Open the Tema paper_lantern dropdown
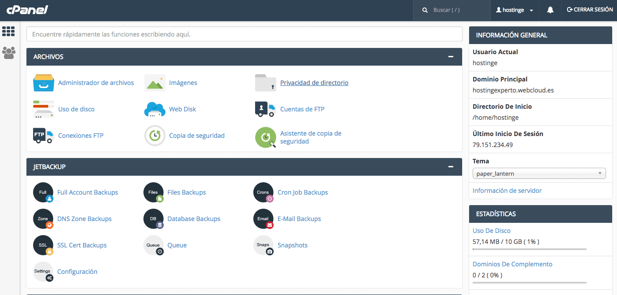 click(x=539, y=173)
